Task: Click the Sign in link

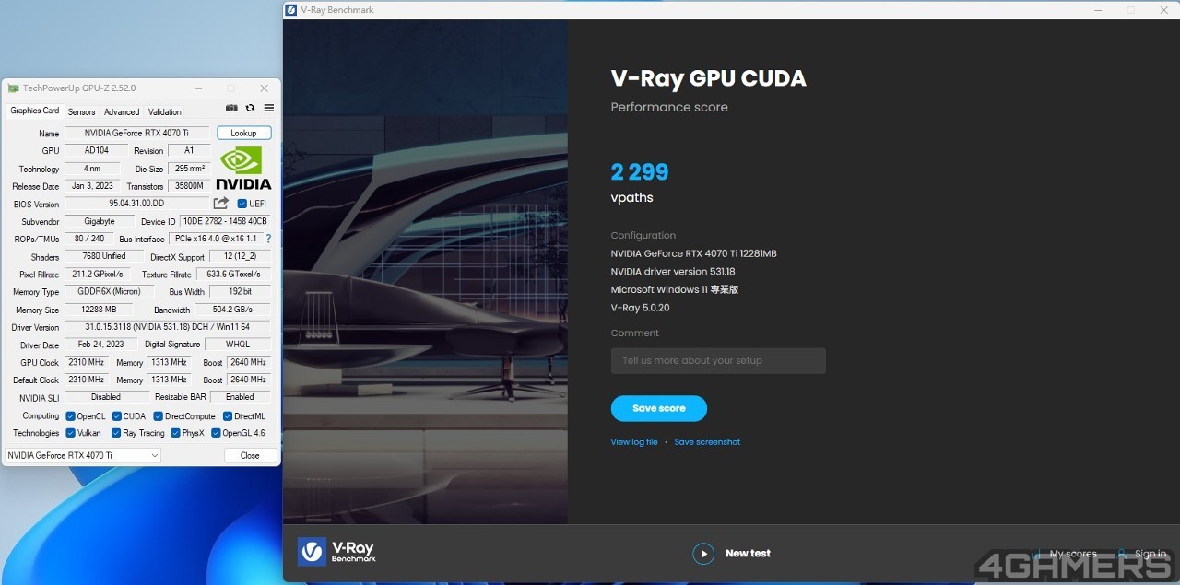Action: point(1150,554)
